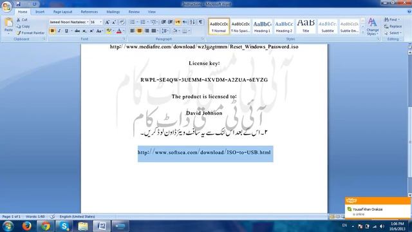Cut the selected text
Screen dimensions: 412x232
tap(22, 20)
